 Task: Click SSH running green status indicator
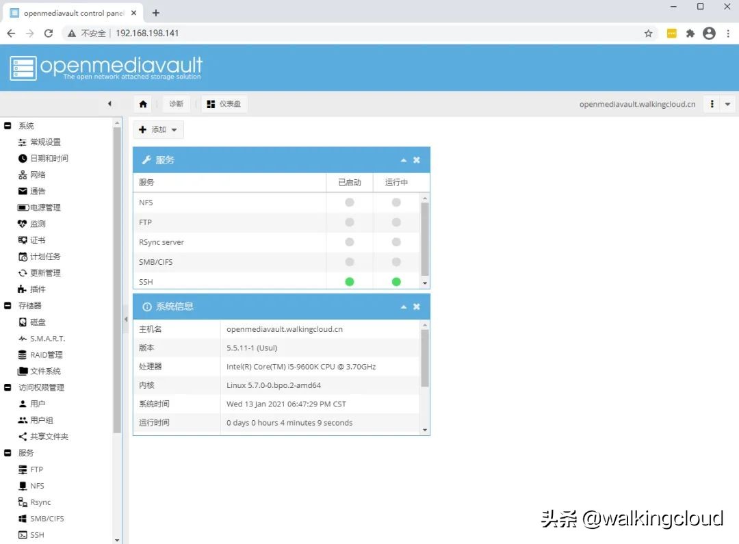(396, 282)
